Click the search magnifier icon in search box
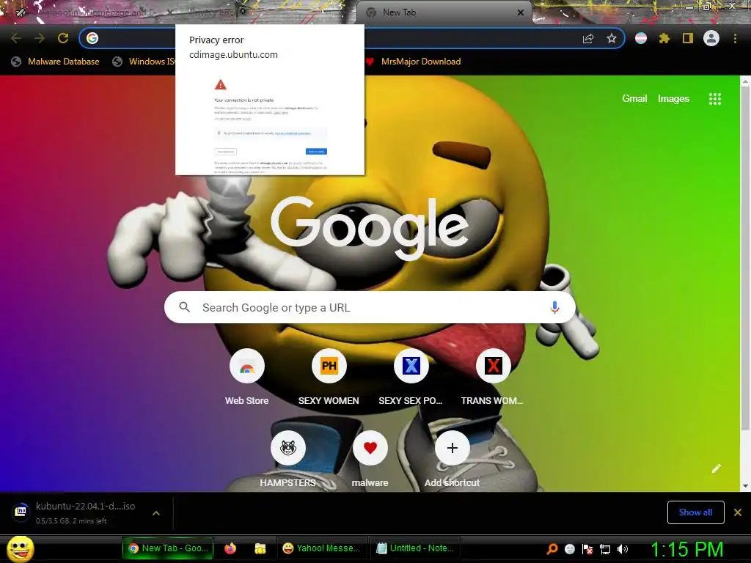The width and height of the screenshot is (751, 563). point(184,307)
